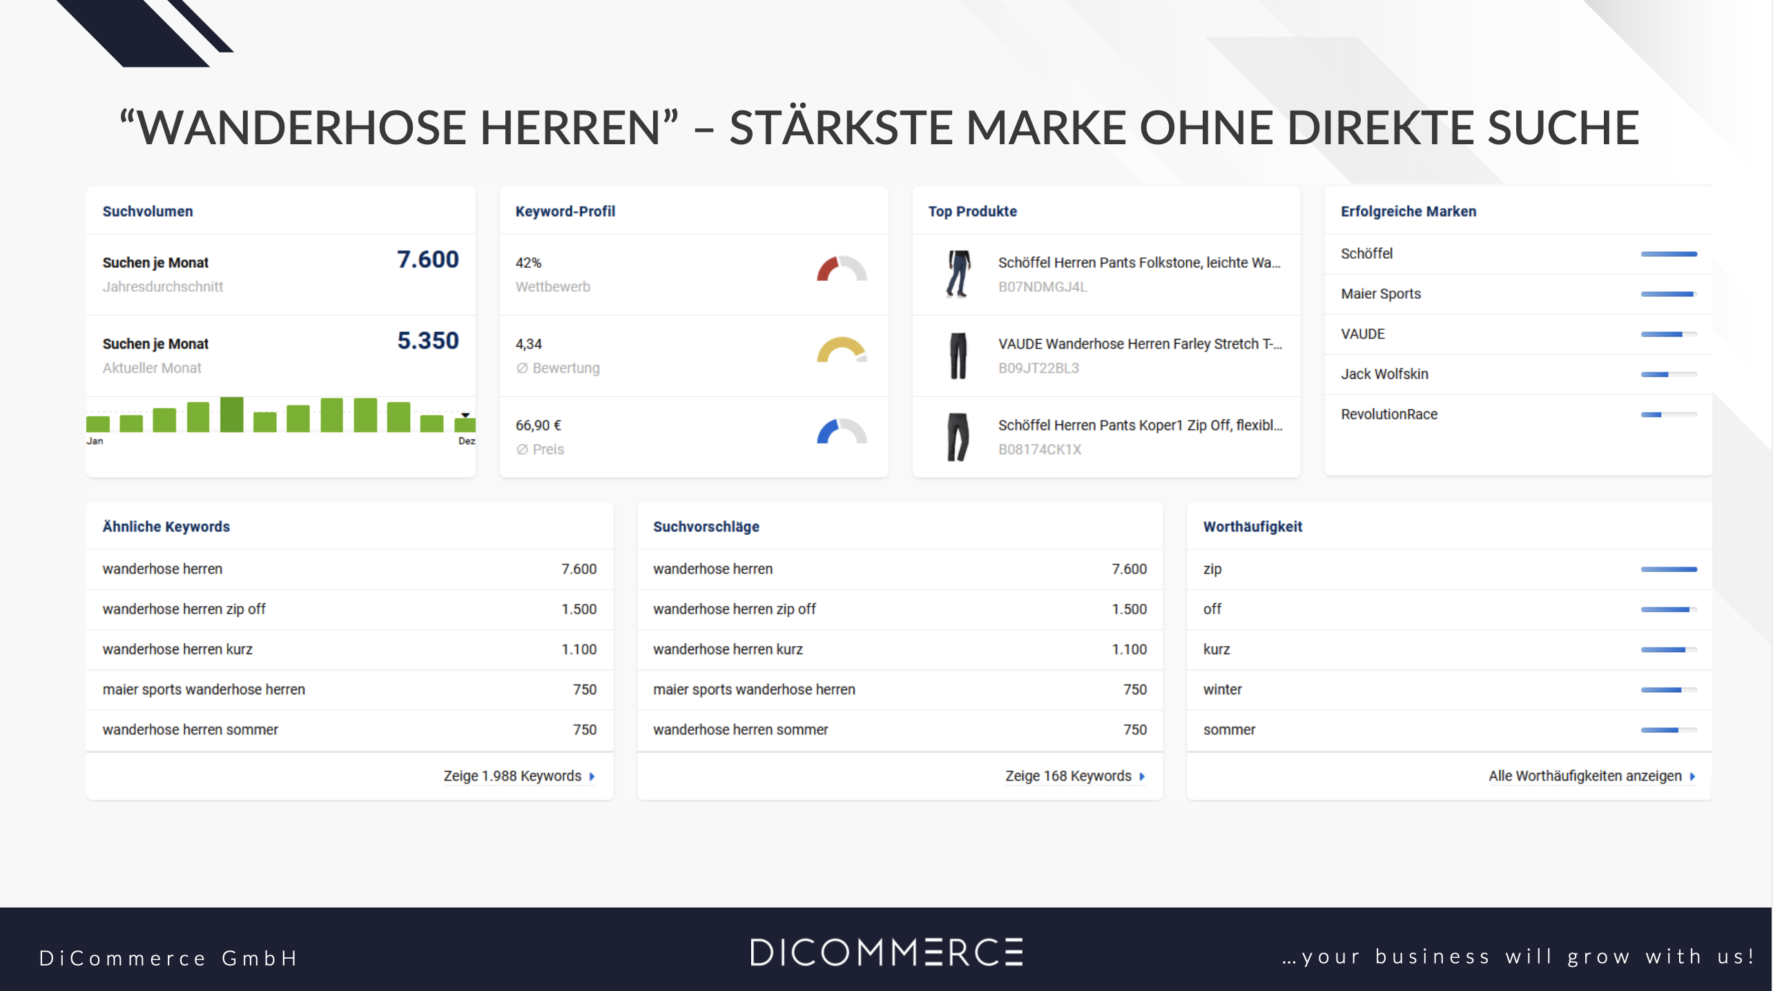
Task: Click the sommer word frequency bar
Action: tap(1669, 729)
